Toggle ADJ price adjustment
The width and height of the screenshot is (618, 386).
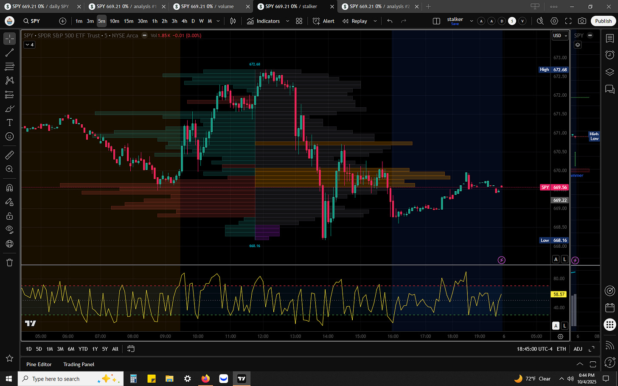point(578,349)
